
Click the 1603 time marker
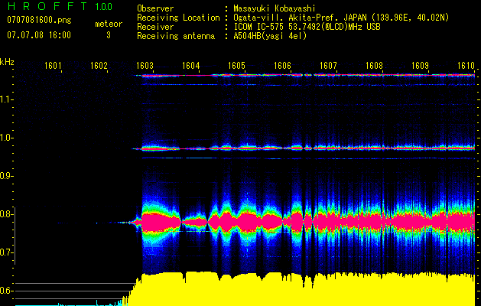(145, 67)
